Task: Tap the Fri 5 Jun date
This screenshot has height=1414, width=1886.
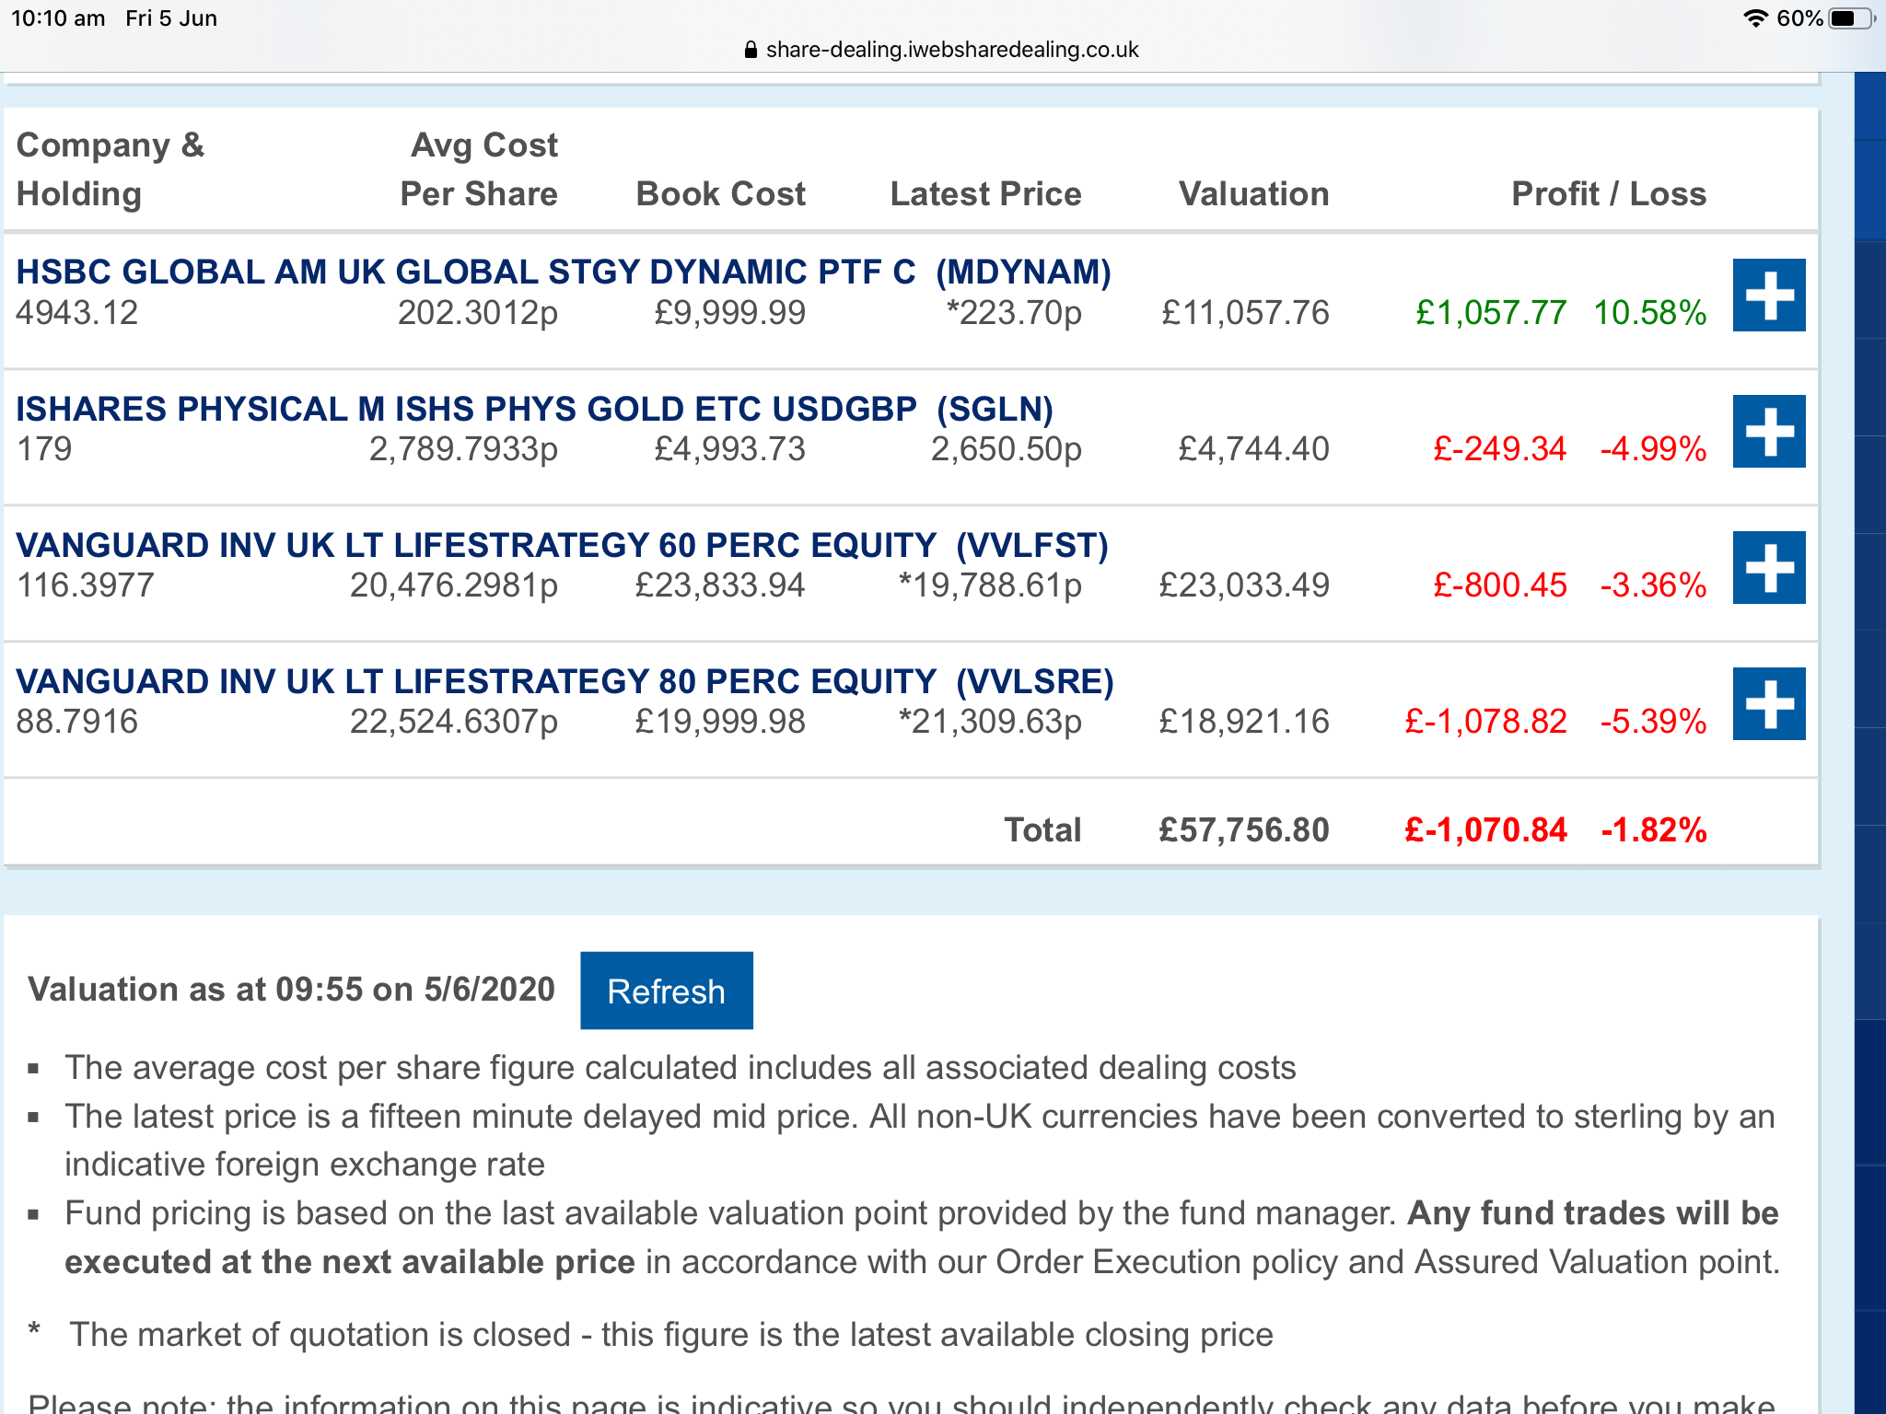Action: click(171, 18)
